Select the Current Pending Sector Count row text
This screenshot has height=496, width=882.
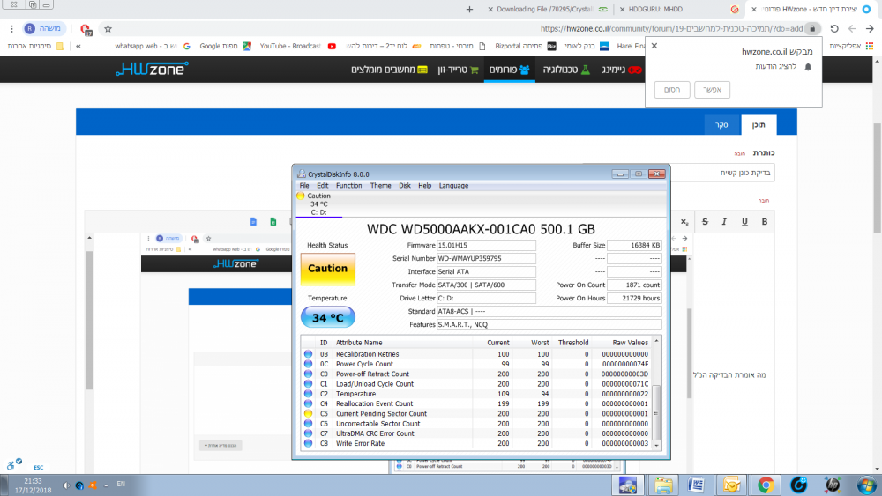[381, 413]
